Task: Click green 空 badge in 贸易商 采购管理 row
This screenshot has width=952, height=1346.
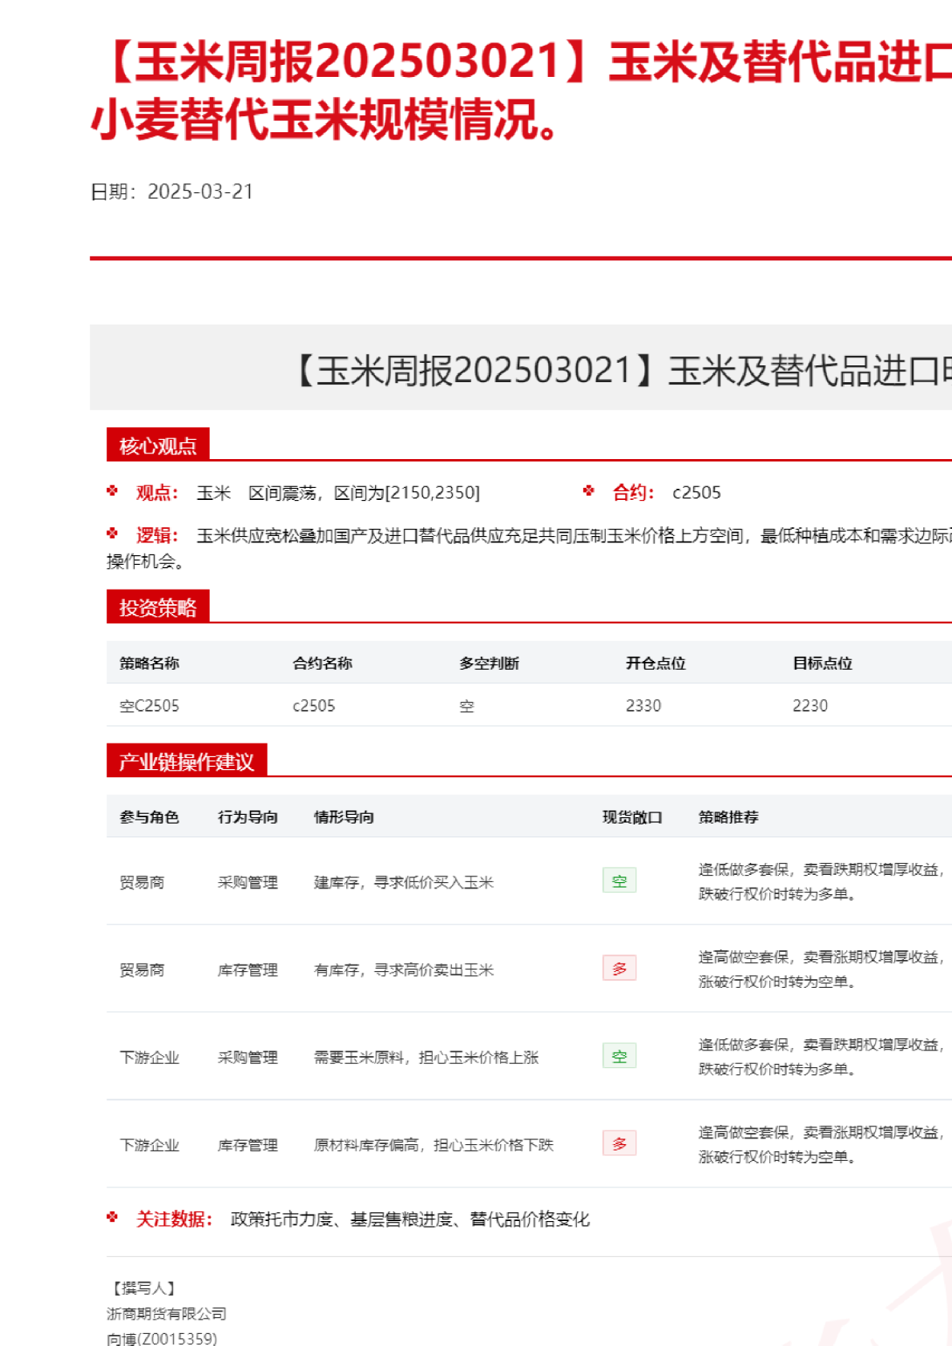Action: pos(619,881)
